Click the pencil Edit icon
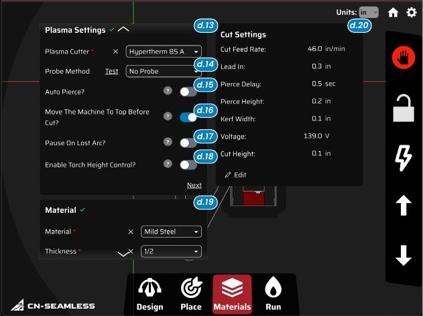The image size is (423, 316). click(228, 175)
